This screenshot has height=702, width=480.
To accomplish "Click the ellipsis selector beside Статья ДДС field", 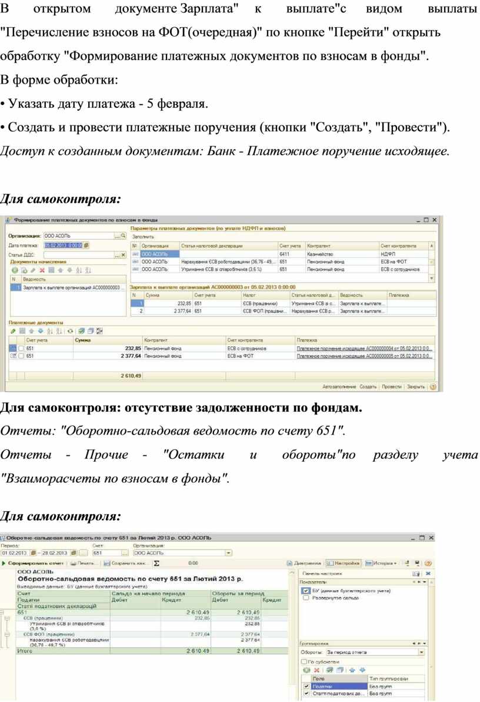I will click(x=116, y=255).
